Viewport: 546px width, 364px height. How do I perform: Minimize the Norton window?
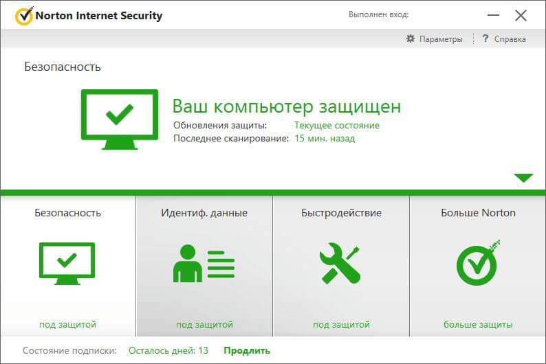point(493,15)
